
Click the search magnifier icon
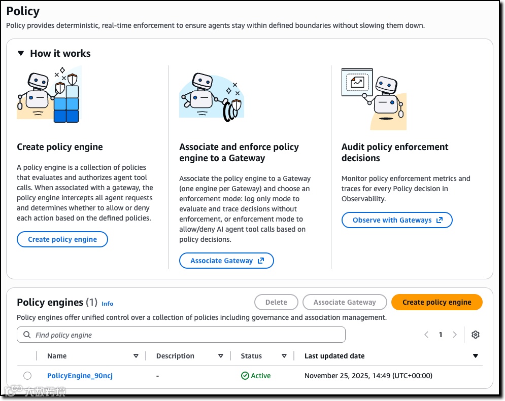pyautogui.click(x=27, y=335)
